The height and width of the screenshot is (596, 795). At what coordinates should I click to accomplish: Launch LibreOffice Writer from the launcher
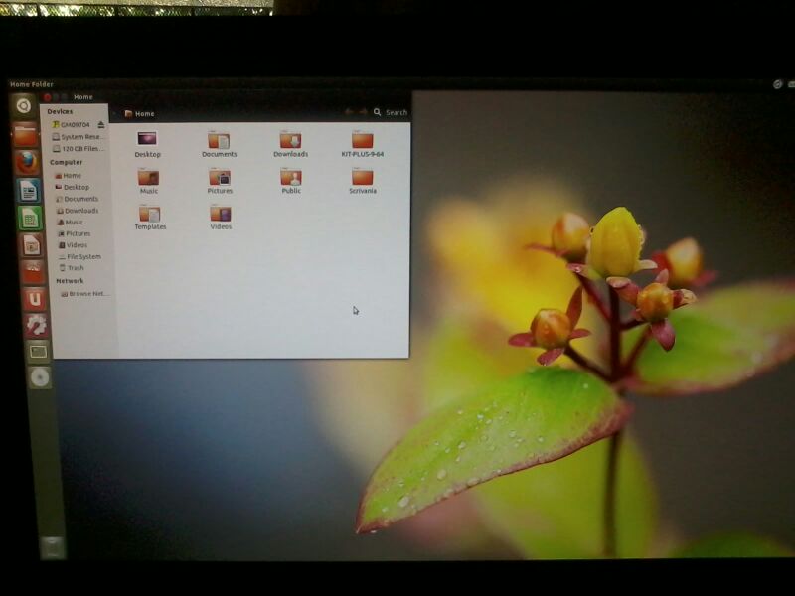[29, 191]
